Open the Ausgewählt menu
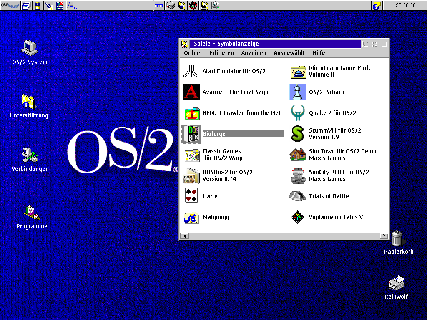The image size is (427, 320). tap(289, 53)
